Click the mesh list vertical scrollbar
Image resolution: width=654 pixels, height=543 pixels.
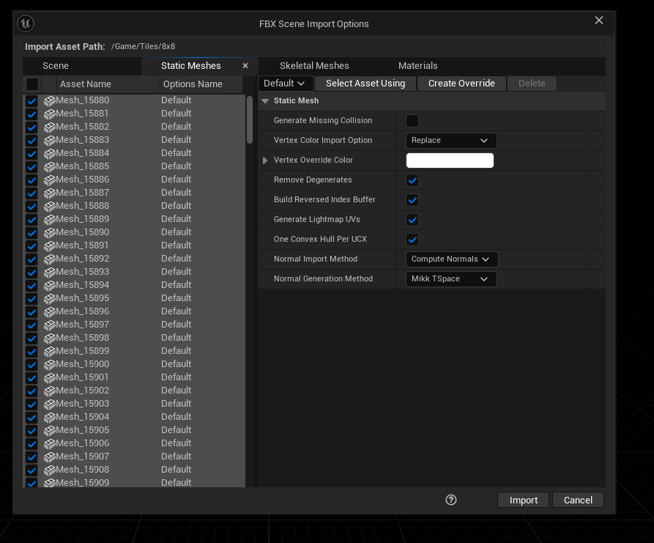coord(250,121)
